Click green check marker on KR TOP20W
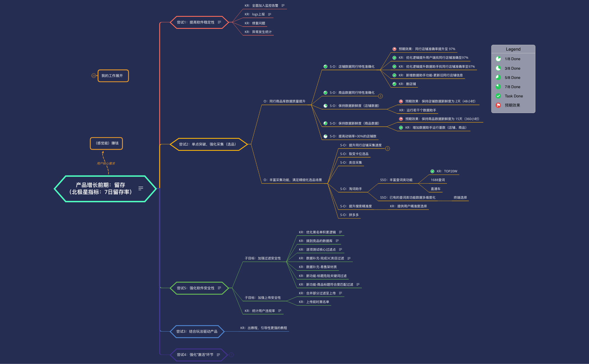 coord(432,171)
